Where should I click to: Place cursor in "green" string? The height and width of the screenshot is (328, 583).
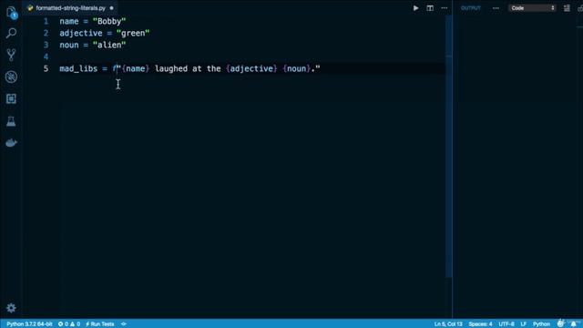133,33
